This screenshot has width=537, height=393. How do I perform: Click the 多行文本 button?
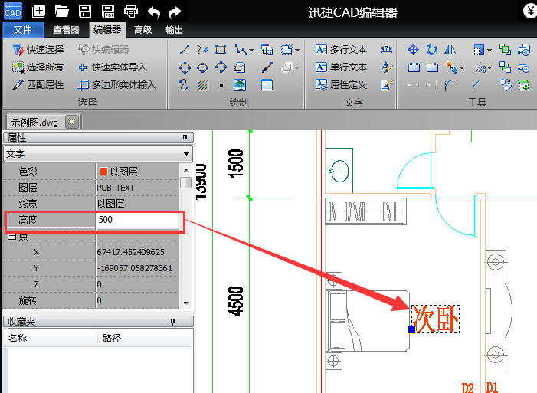(x=341, y=50)
